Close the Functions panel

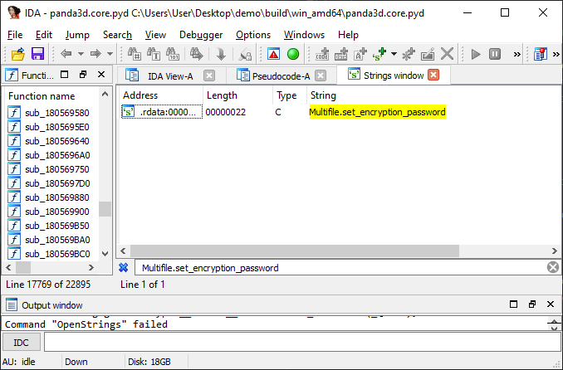(101, 75)
